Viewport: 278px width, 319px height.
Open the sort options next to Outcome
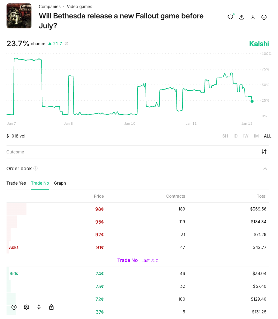[264, 152]
